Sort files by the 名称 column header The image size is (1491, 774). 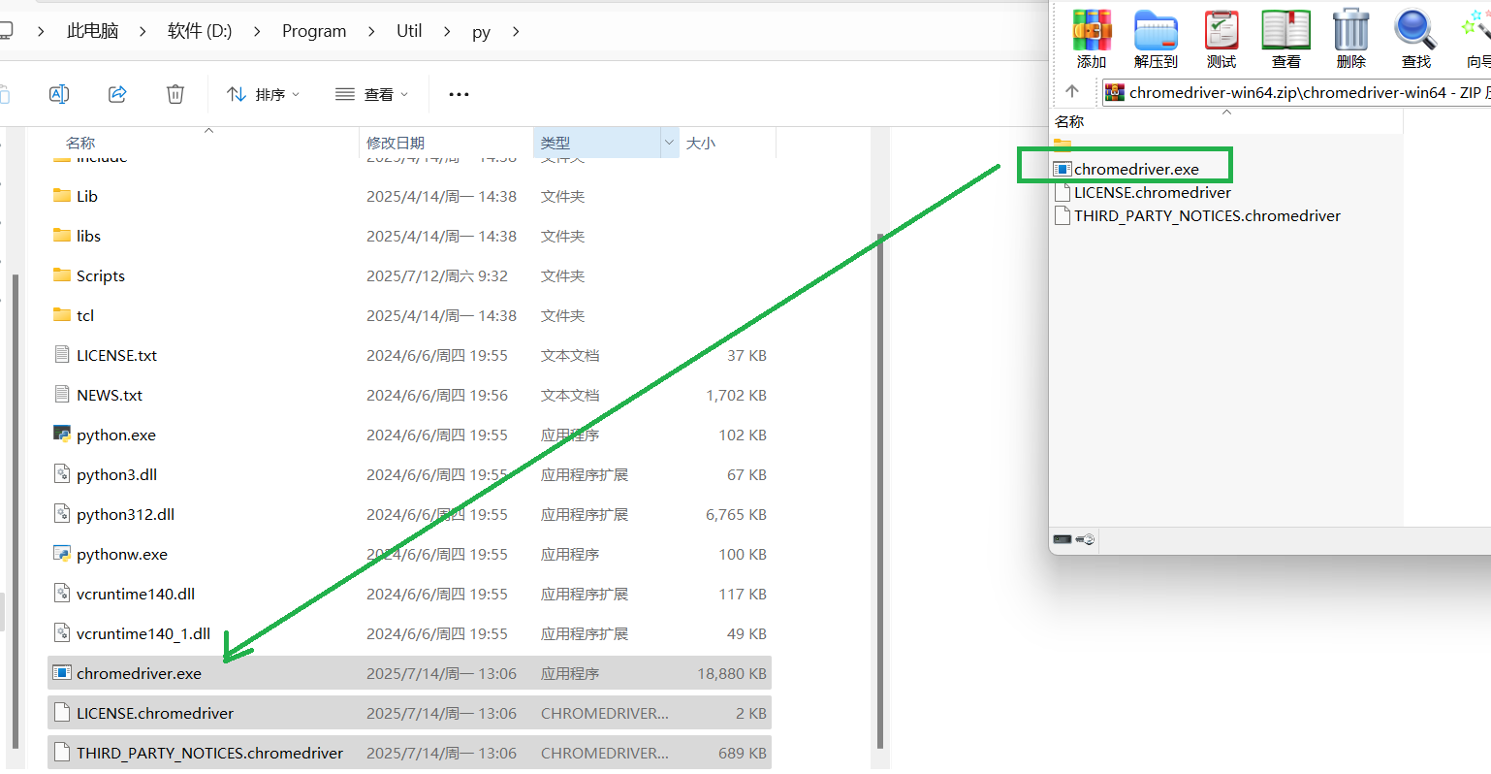tap(81, 143)
